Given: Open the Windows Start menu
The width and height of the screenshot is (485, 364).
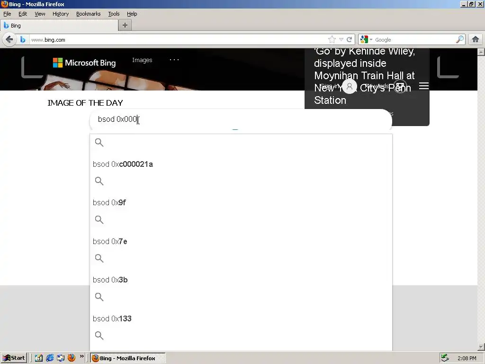Looking at the screenshot, I should pyautogui.click(x=14, y=358).
